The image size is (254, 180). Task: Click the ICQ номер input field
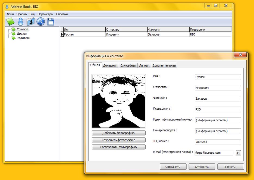tap(218, 142)
